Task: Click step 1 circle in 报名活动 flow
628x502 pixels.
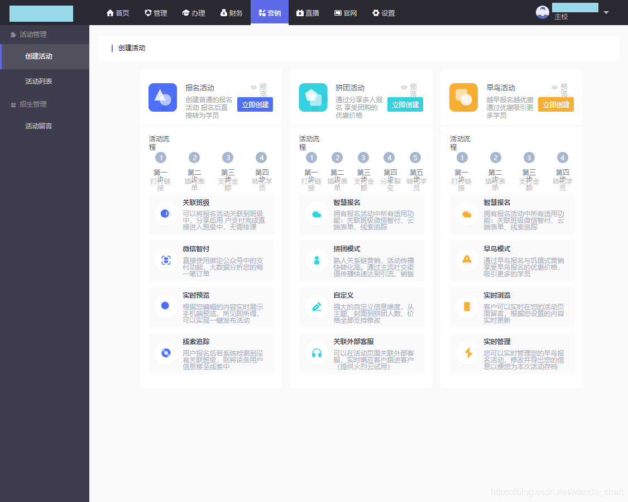Action: tap(161, 157)
